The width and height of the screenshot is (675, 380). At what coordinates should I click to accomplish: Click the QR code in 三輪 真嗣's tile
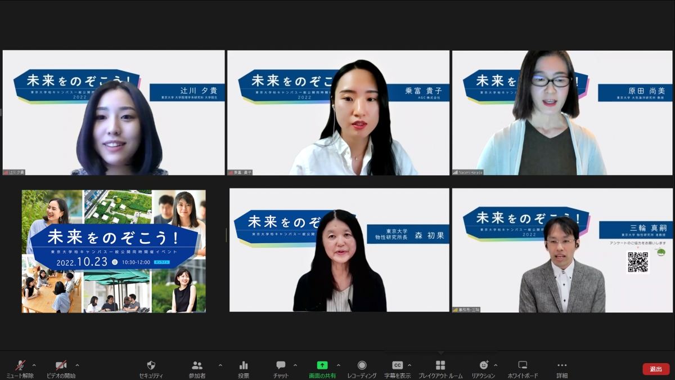(x=638, y=262)
